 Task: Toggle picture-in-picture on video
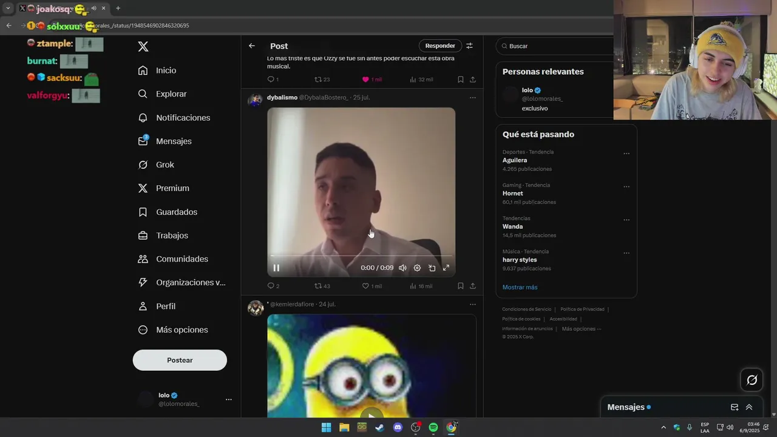point(432,268)
